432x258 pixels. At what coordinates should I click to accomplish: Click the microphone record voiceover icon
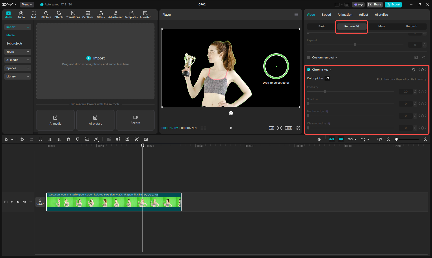(x=319, y=139)
